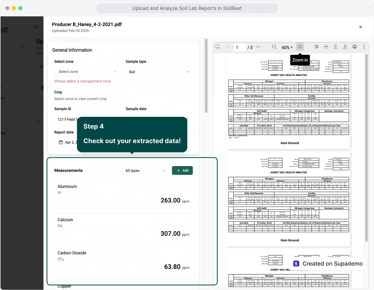Open the All types filter dropdown
This screenshot has width=374, height=290.
pos(146,171)
